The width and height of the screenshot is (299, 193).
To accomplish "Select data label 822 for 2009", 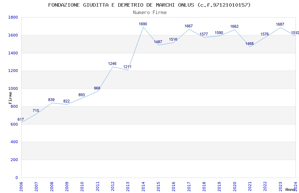I will point(66,101).
